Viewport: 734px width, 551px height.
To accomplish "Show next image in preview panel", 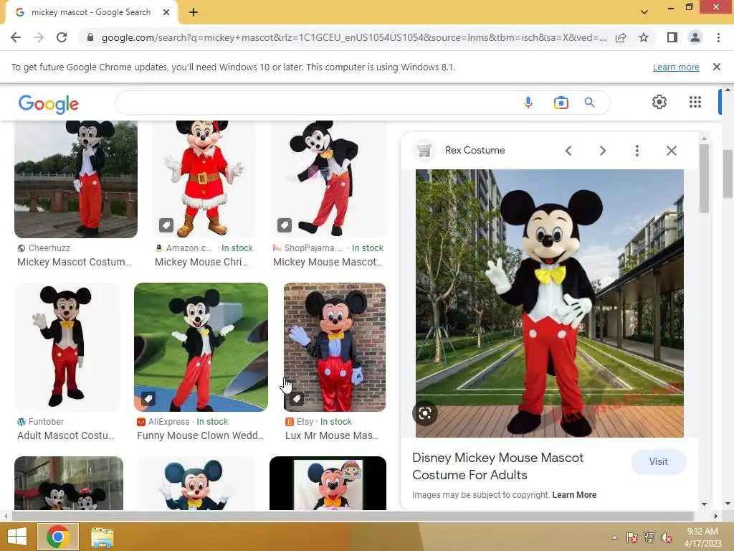I will [602, 151].
